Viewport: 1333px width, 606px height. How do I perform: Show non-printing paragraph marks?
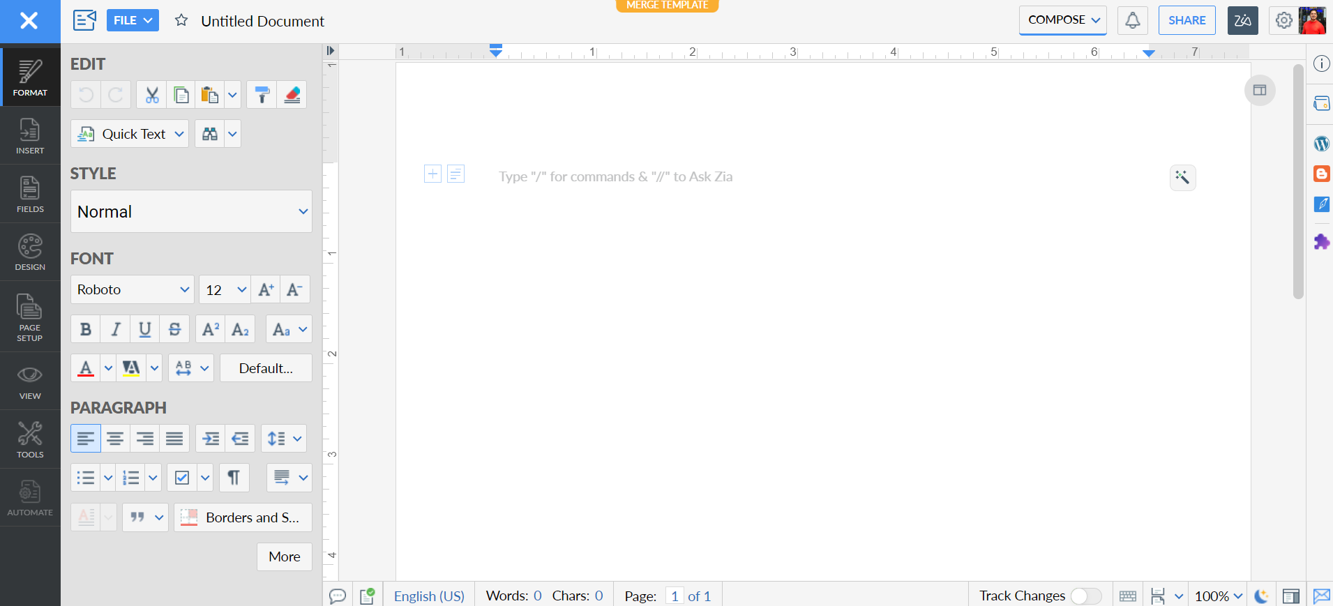tap(234, 478)
